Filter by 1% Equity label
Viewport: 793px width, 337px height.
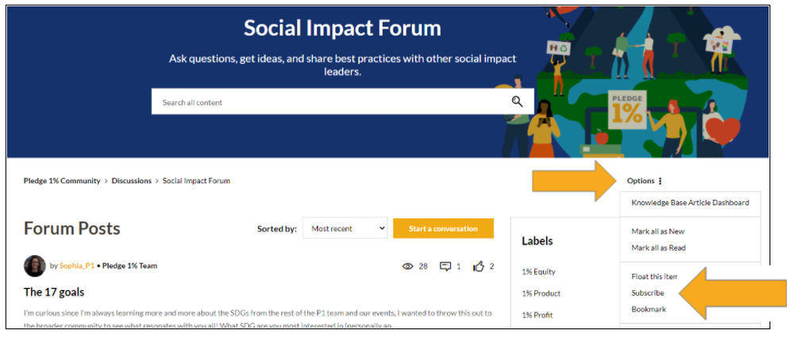[x=538, y=272]
